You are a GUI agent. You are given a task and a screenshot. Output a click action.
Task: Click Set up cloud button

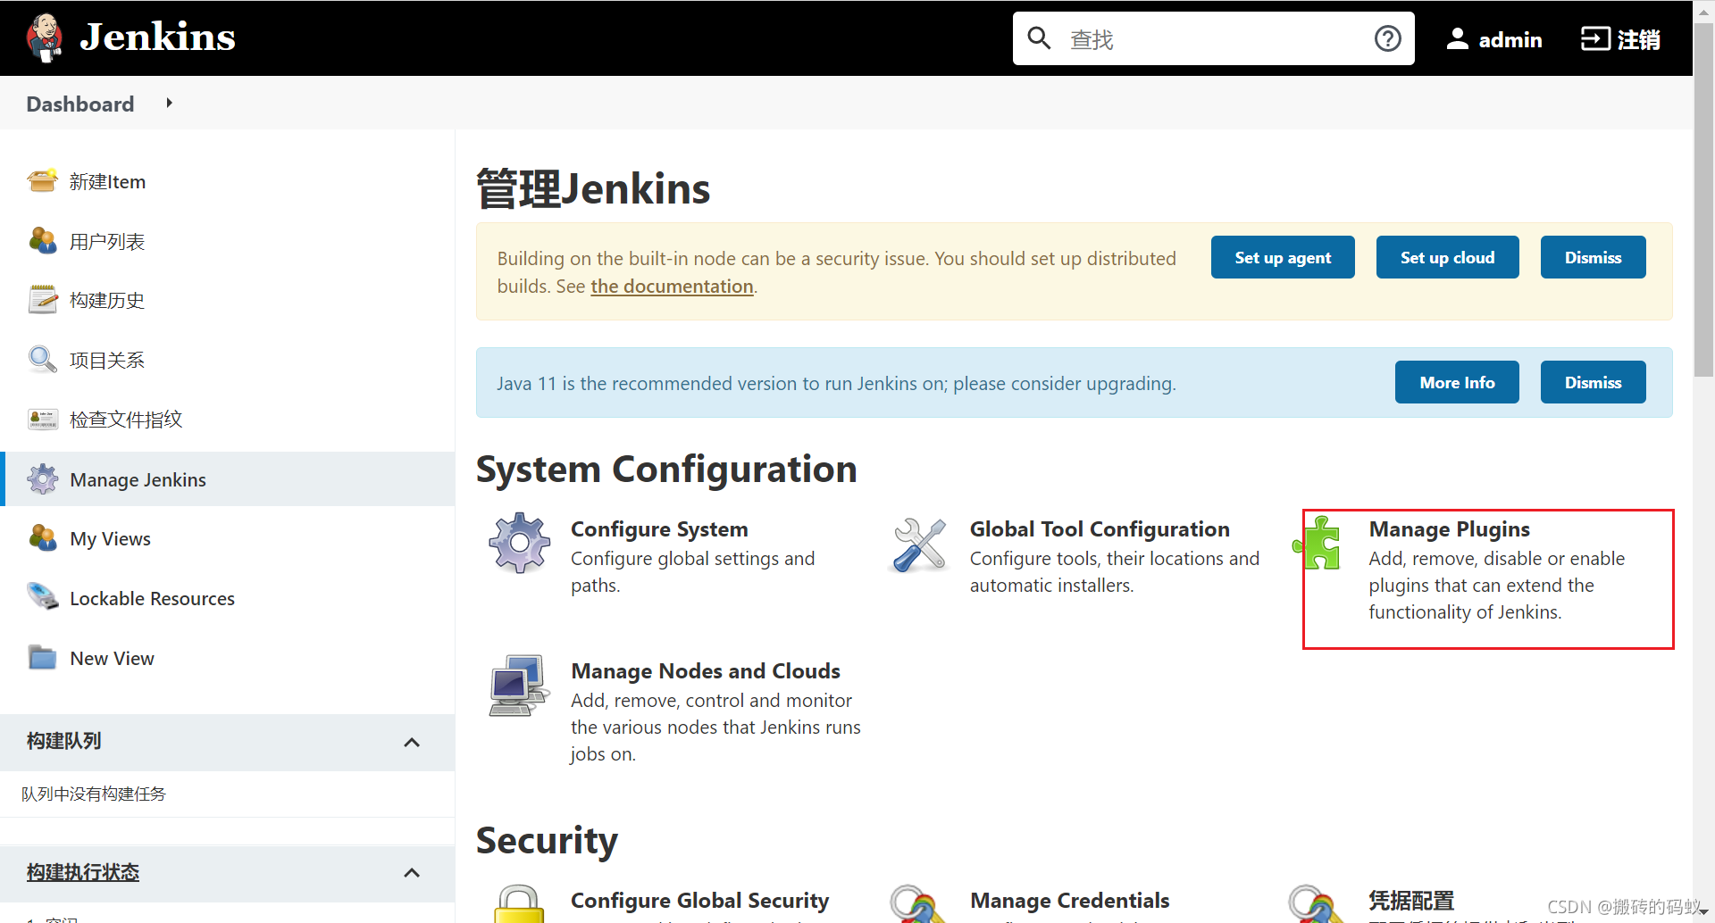pos(1447,257)
